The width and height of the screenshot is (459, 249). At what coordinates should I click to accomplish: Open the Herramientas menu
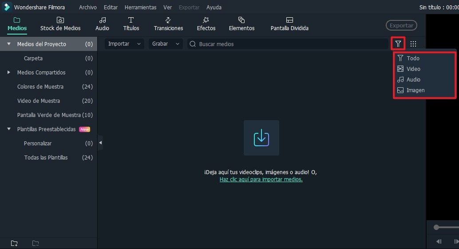tap(141, 7)
